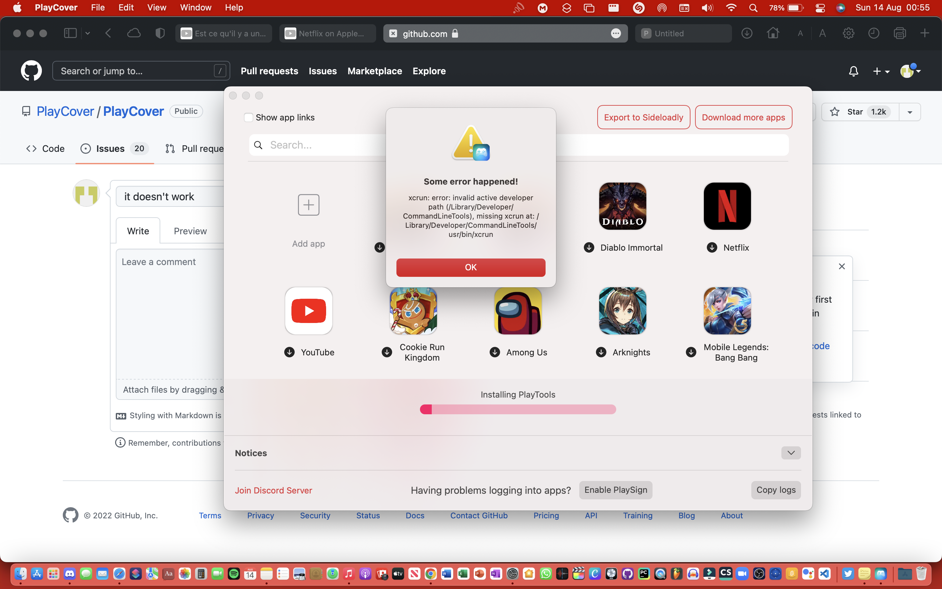Open the tab overview chevron in Safari
The image size is (942, 589).
(88, 33)
